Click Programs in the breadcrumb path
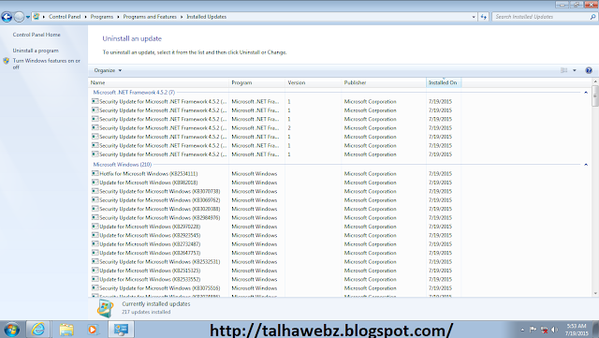The height and width of the screenshot is (338, 599). pos(102,17)
